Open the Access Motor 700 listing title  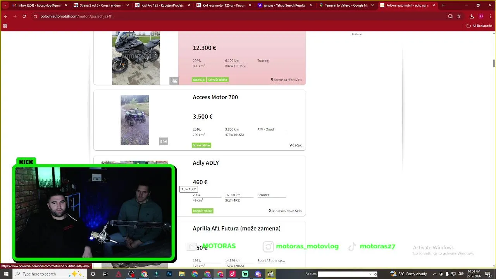[215, 97]
